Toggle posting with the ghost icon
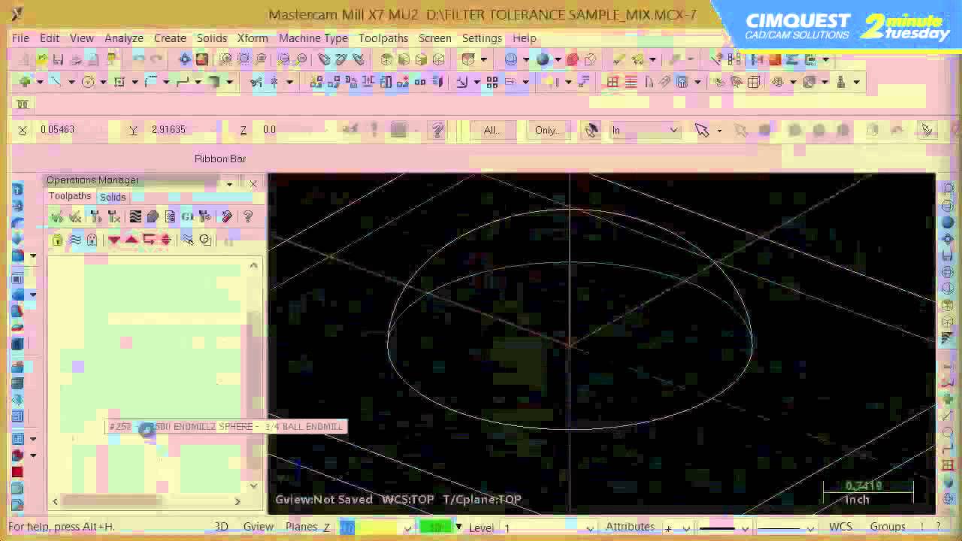This screenshot has width=962, height=541. [x=92, y=240]
